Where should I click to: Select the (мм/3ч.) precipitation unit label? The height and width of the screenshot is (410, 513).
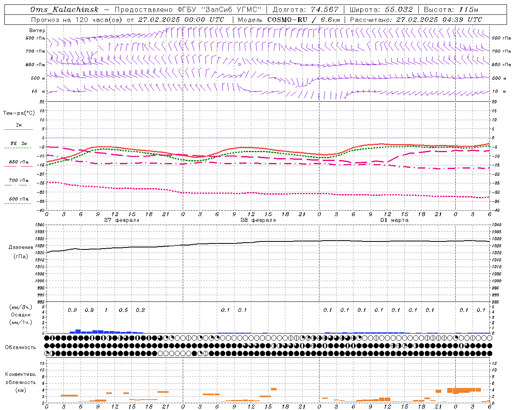pos(20,307)
